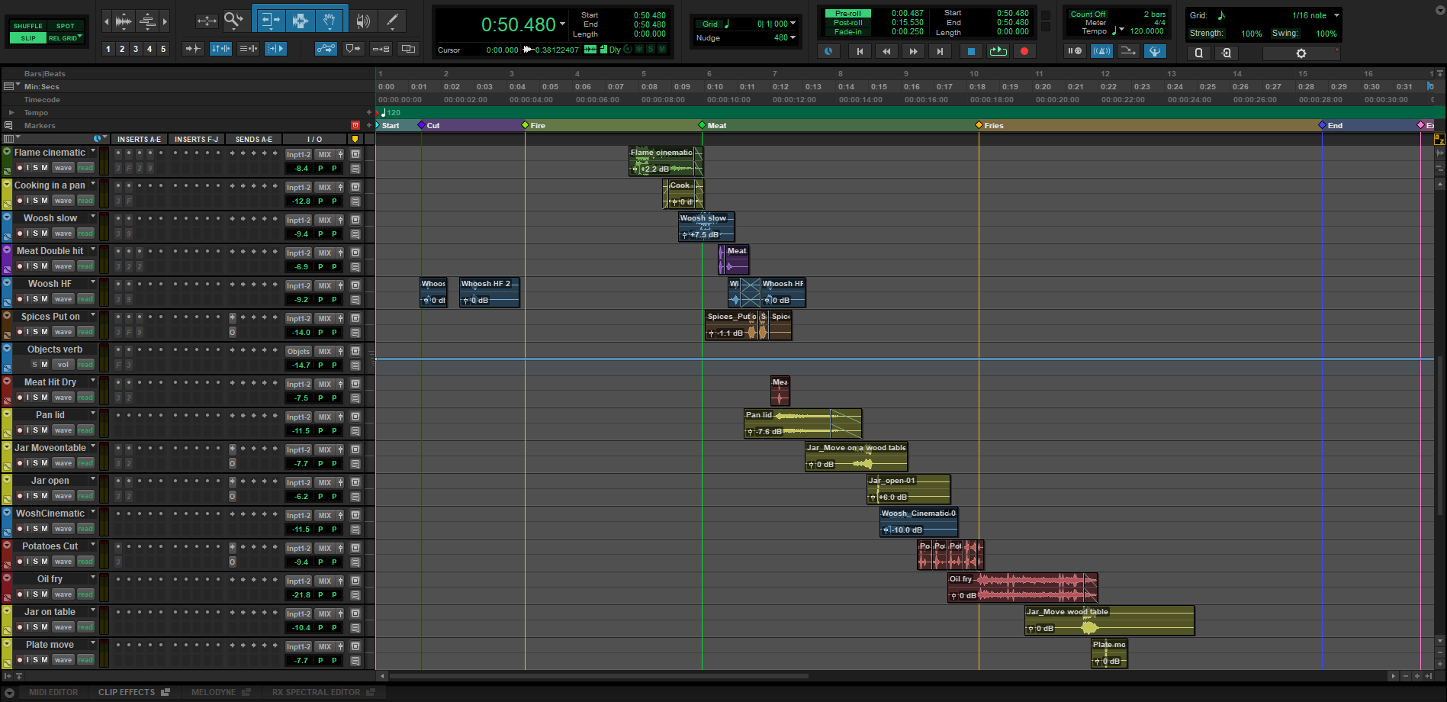The width and height of the screenshot is (1447, 702).
Task: Click the Inpt1-2 input selector on Oil fry
Action: [x=298, y=581]
